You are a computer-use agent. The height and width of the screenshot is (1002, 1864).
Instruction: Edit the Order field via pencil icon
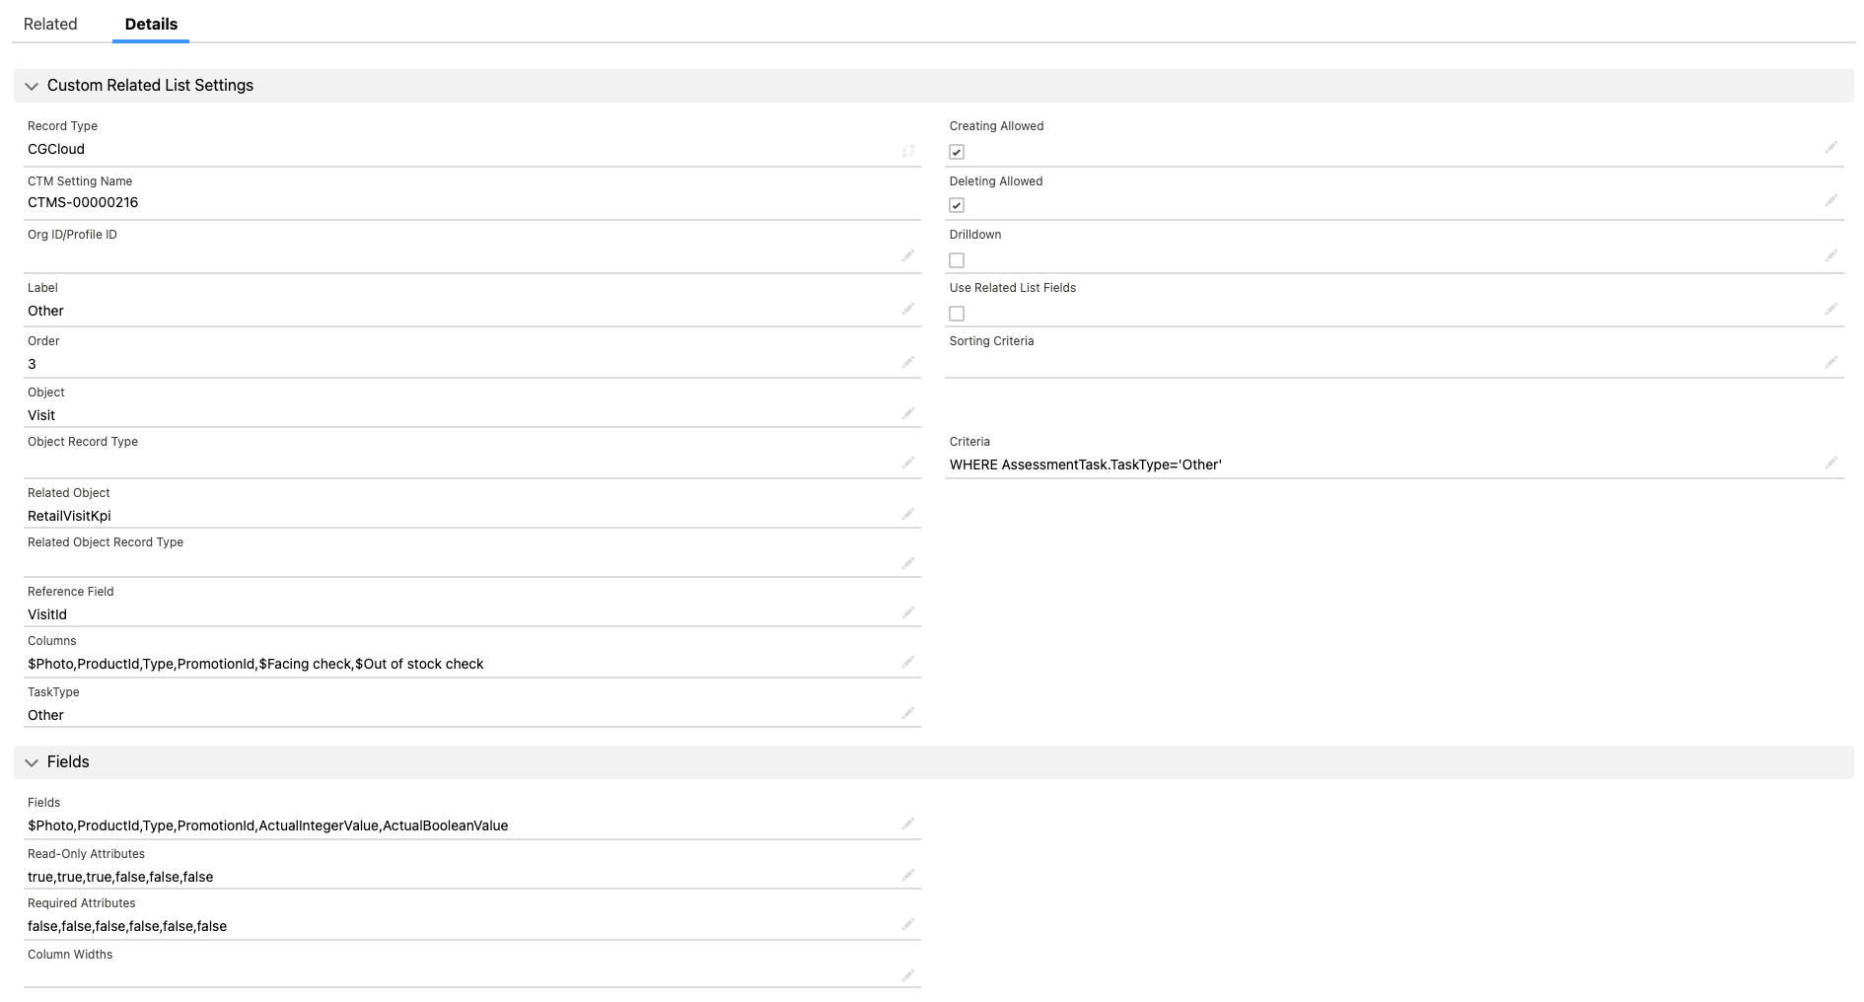(x=908, y=362)
